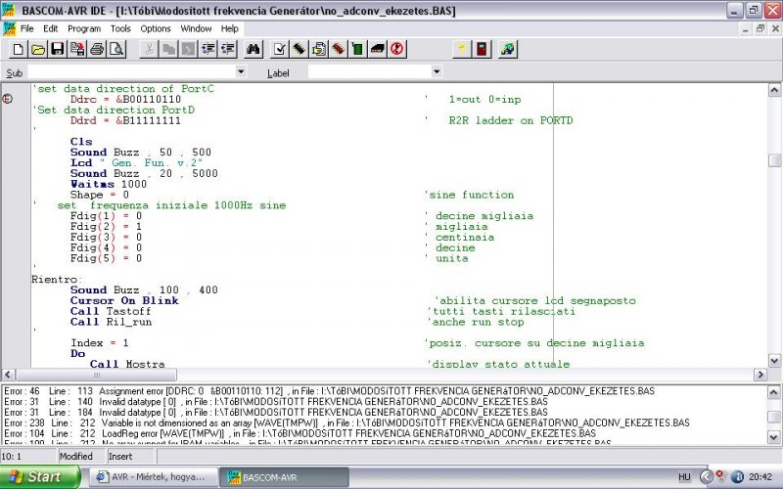Click the black device toolbar icon
783x489 pixels.
(378, 49)
